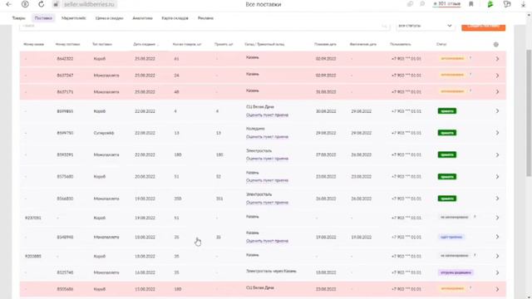
Task: Click Суперсейф supply type cell
Action: coord(104,133)
